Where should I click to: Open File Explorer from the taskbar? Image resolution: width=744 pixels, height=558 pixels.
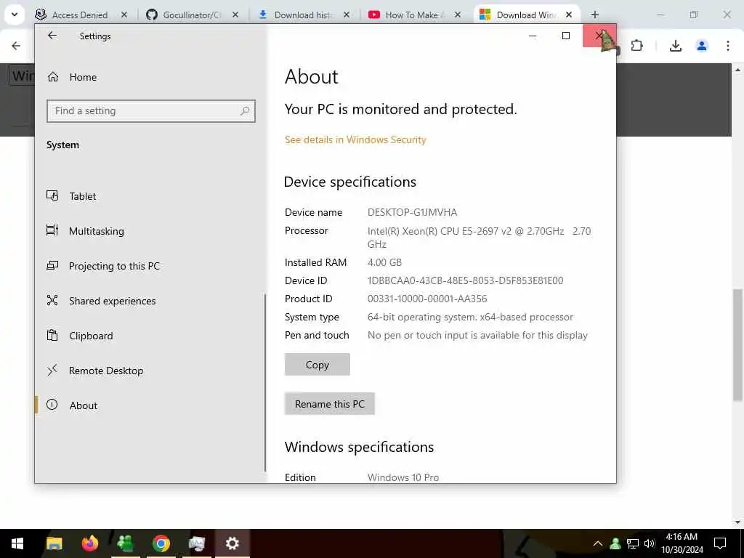pos(54,543)
